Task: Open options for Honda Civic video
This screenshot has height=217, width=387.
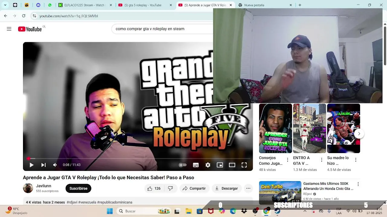Action: pos(358,184)
